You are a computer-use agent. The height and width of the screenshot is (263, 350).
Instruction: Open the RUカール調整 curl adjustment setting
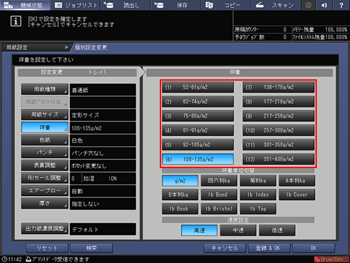(x=45, y=178)
